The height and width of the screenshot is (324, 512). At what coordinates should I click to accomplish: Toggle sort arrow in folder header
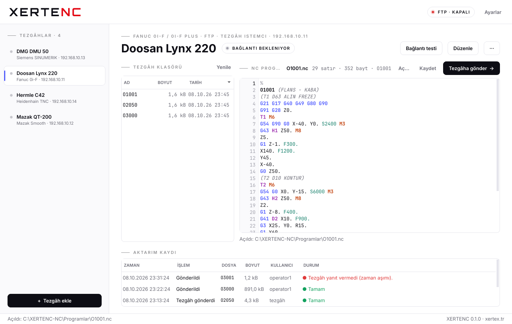click(229, 83)
